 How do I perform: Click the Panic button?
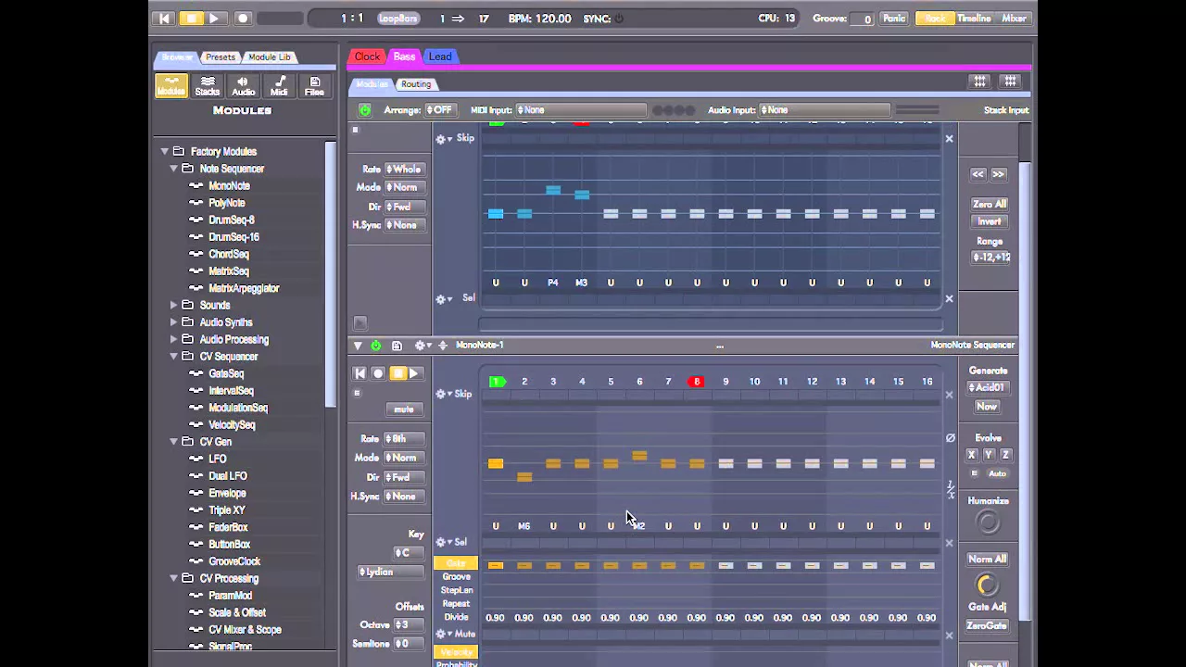pyautogui.click(x=894, y=19)
